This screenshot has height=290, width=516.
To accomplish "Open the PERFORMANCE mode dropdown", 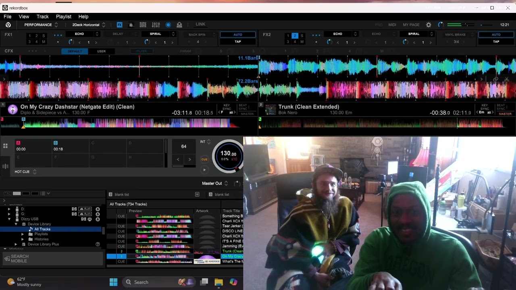I will [x=41, y=25].
